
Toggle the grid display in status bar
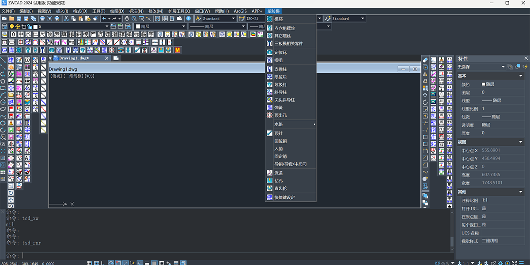click(90, 263)
